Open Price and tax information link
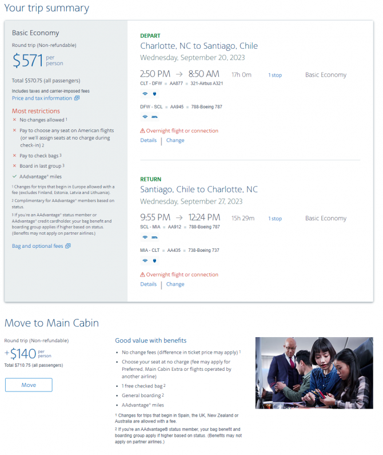Screen dimensions: 383x455 point(42,98)
